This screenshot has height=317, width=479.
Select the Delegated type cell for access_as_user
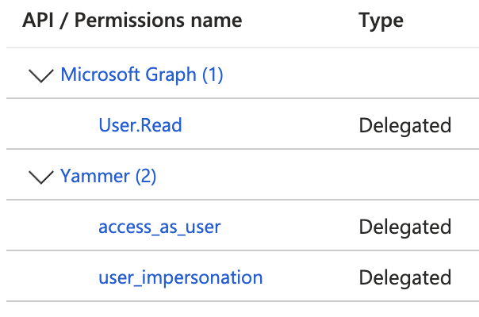click(405, 227)
